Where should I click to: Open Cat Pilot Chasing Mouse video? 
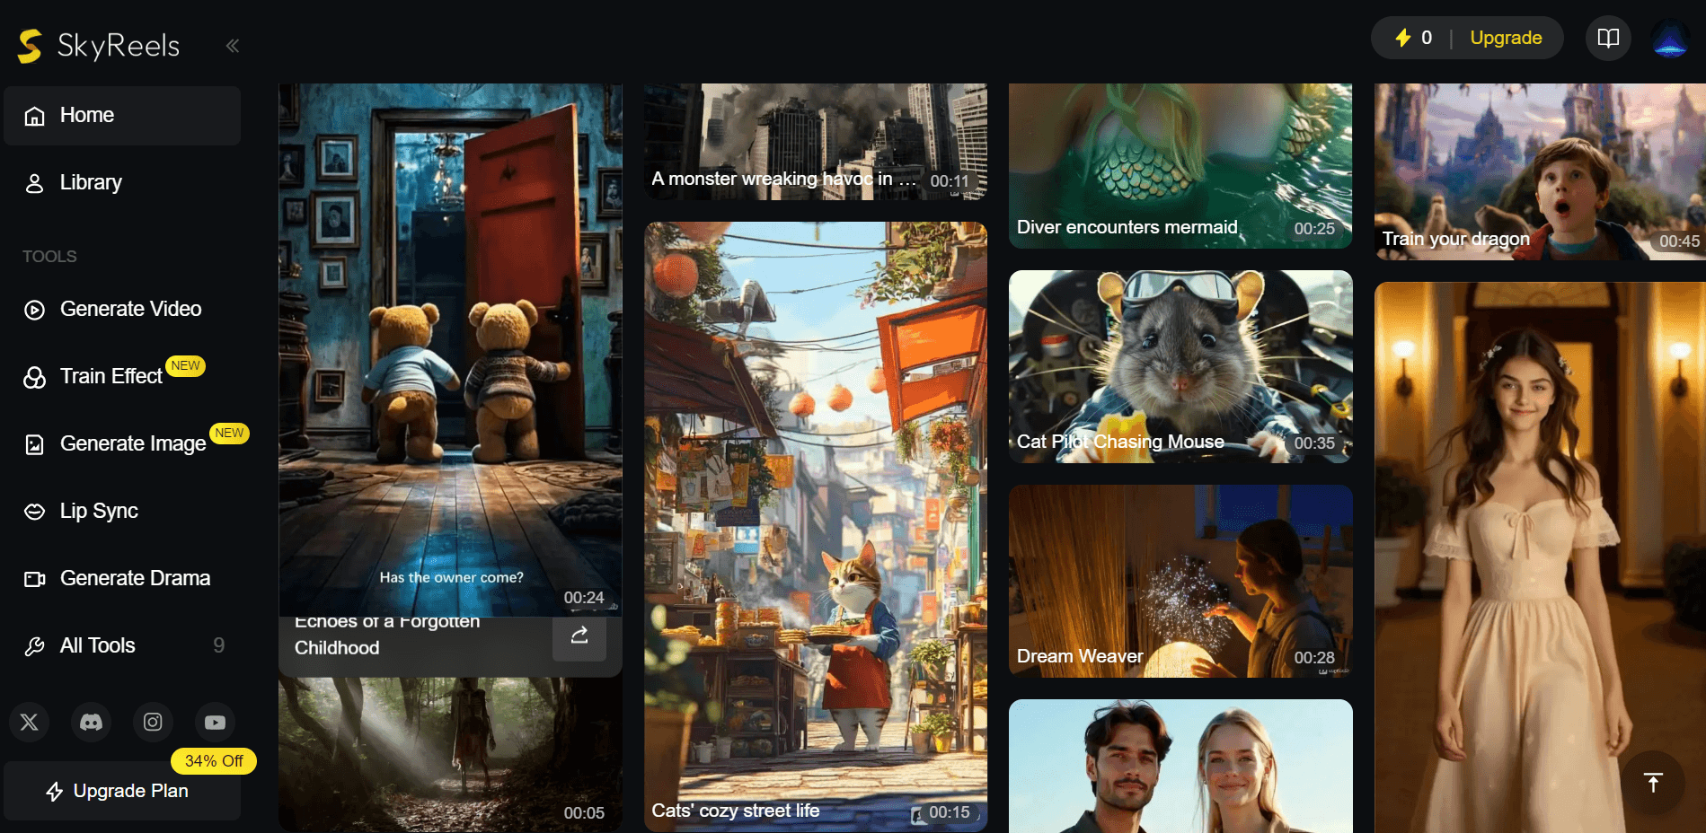(1180, 366)
